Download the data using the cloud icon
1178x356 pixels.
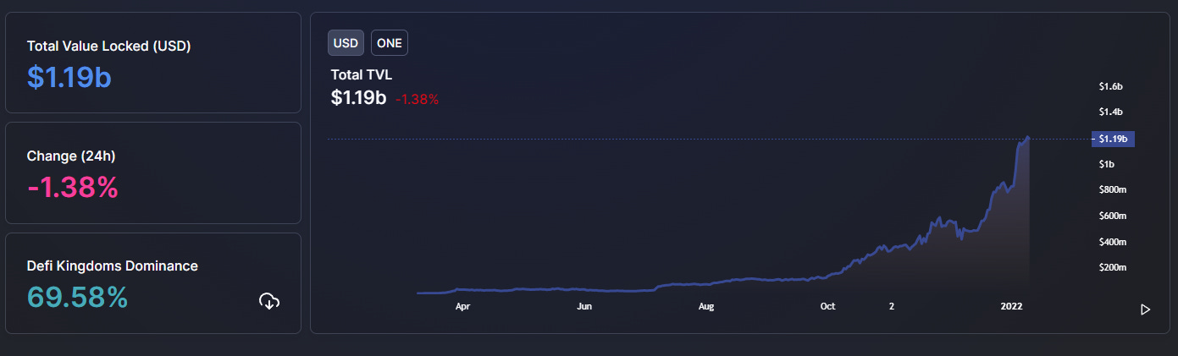click(x=269, y=300)
